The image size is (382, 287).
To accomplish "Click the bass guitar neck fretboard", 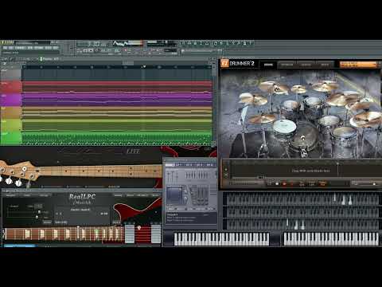I will (101, 171).
